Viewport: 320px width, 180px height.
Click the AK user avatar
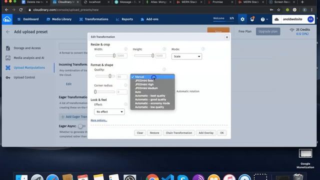click(310, 19)
